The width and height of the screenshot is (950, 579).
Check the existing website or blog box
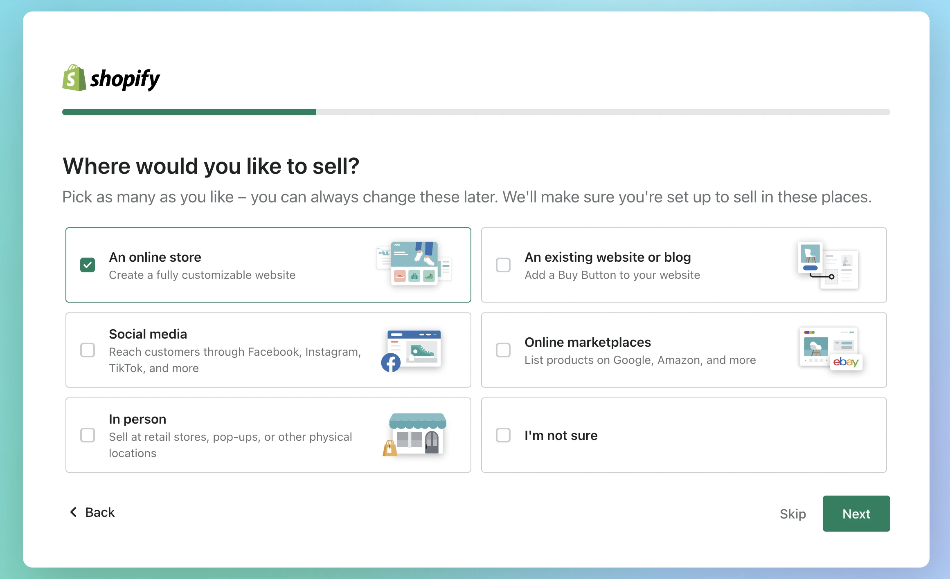tap(503, 265)
